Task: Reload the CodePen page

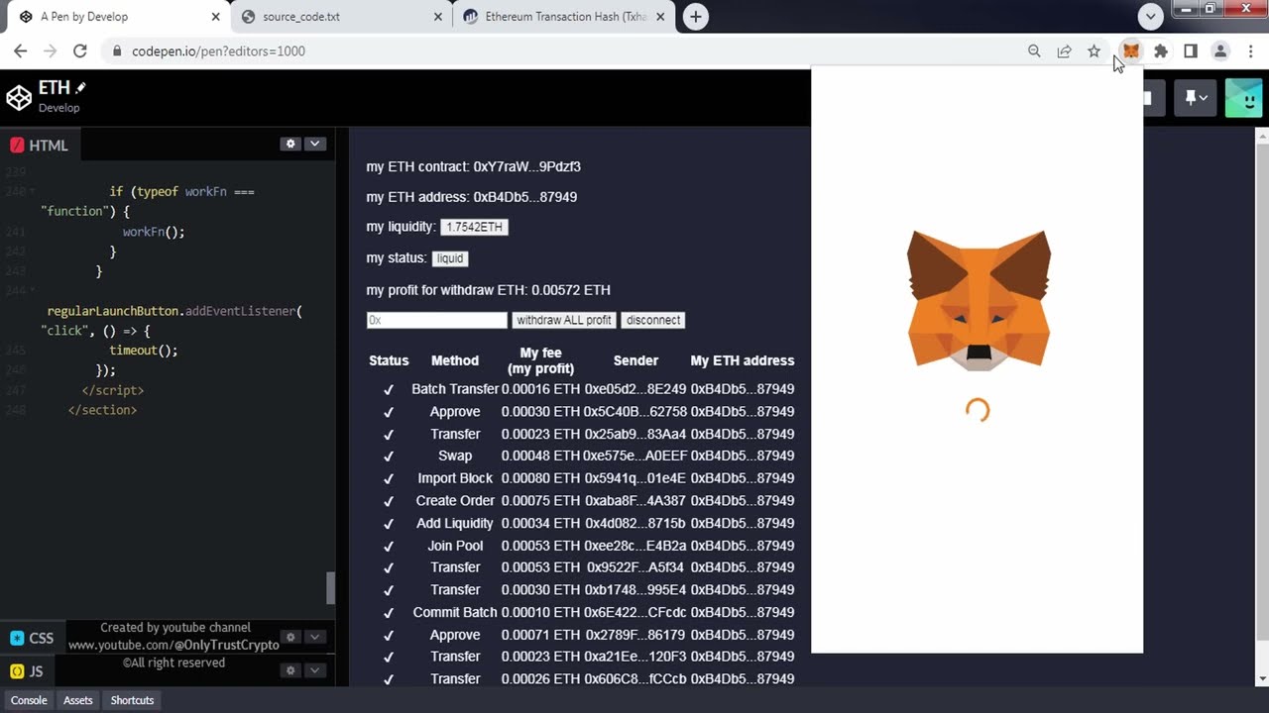Action: [x=80, y=51]
